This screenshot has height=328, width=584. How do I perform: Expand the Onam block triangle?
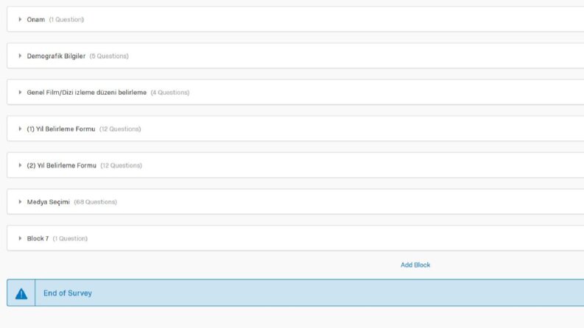point(20,19)
